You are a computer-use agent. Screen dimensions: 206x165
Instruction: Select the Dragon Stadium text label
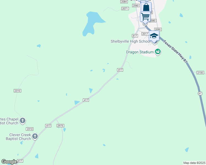point(140,52)
